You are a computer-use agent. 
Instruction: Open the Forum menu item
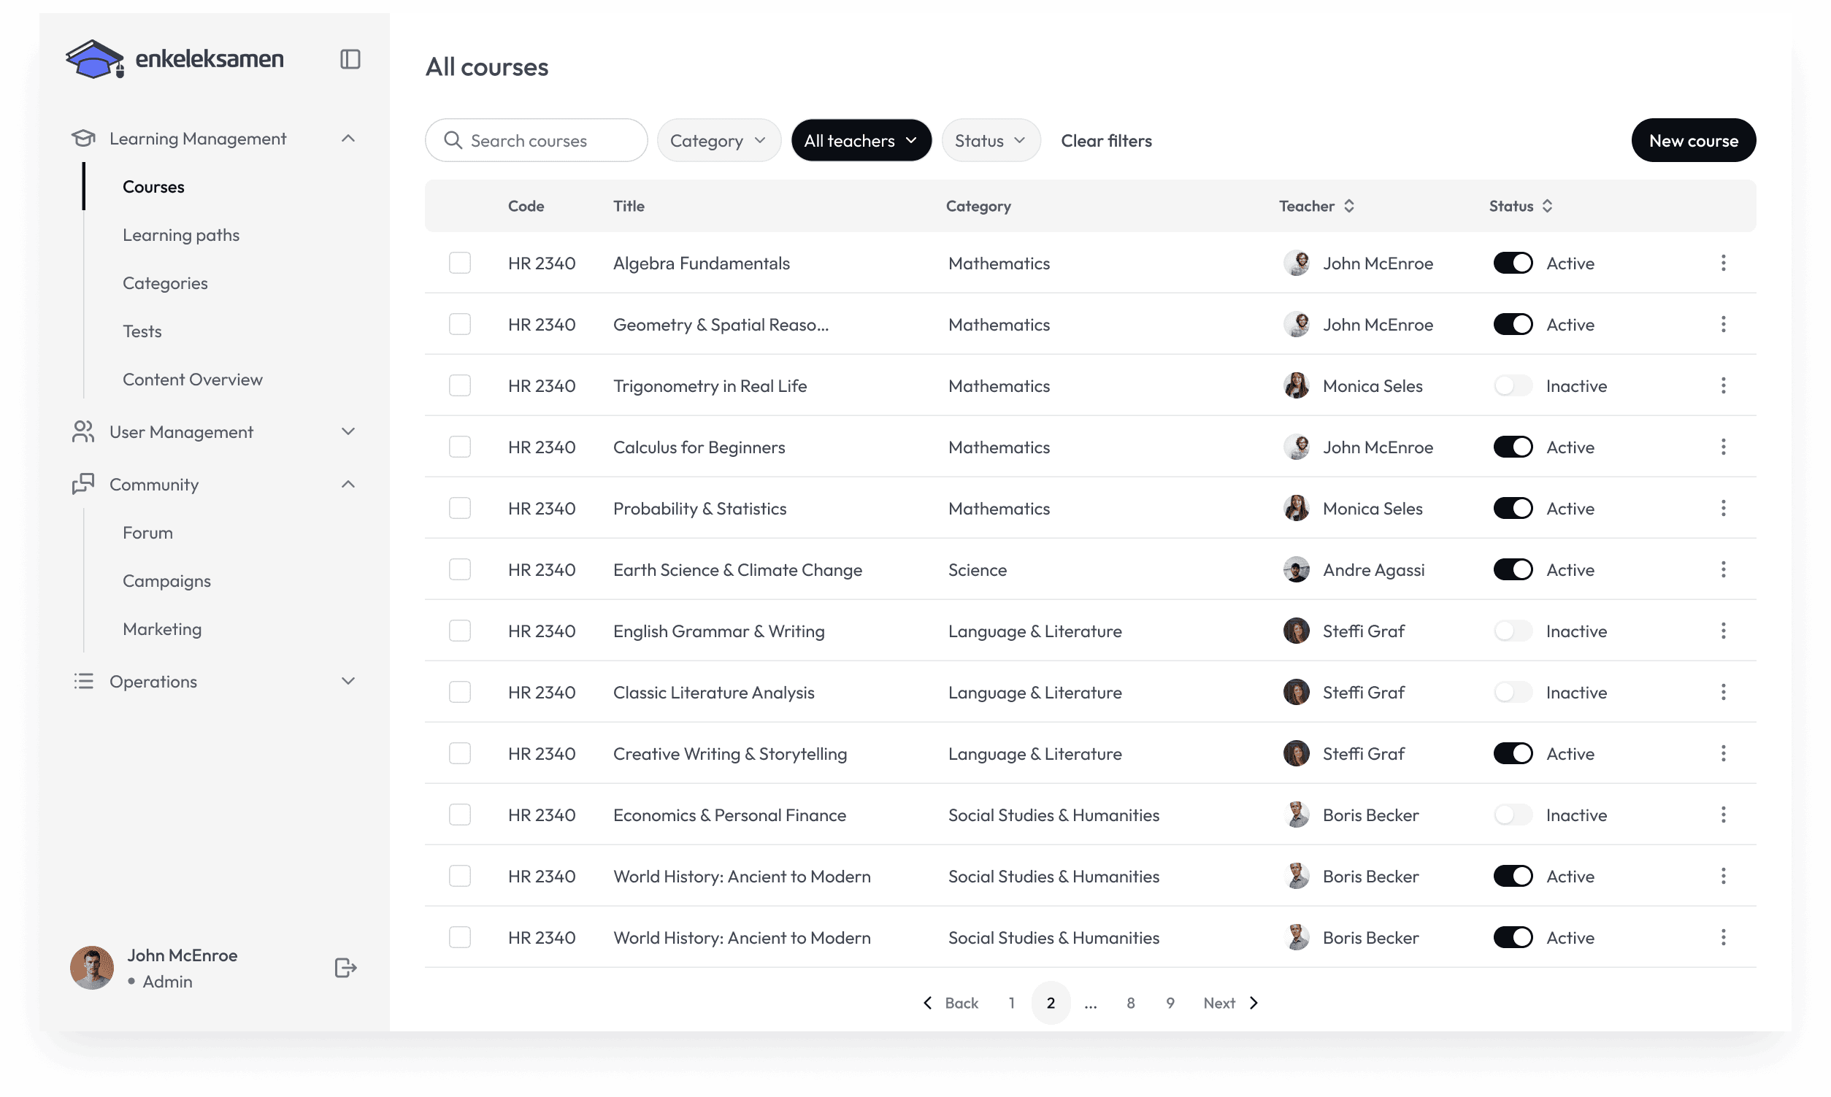point(148,533)
